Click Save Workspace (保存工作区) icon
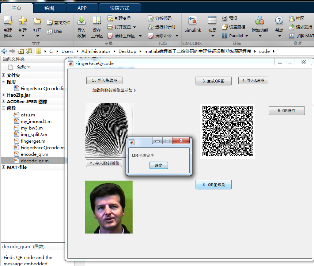314x266 pixels. (x=97, y=20)
